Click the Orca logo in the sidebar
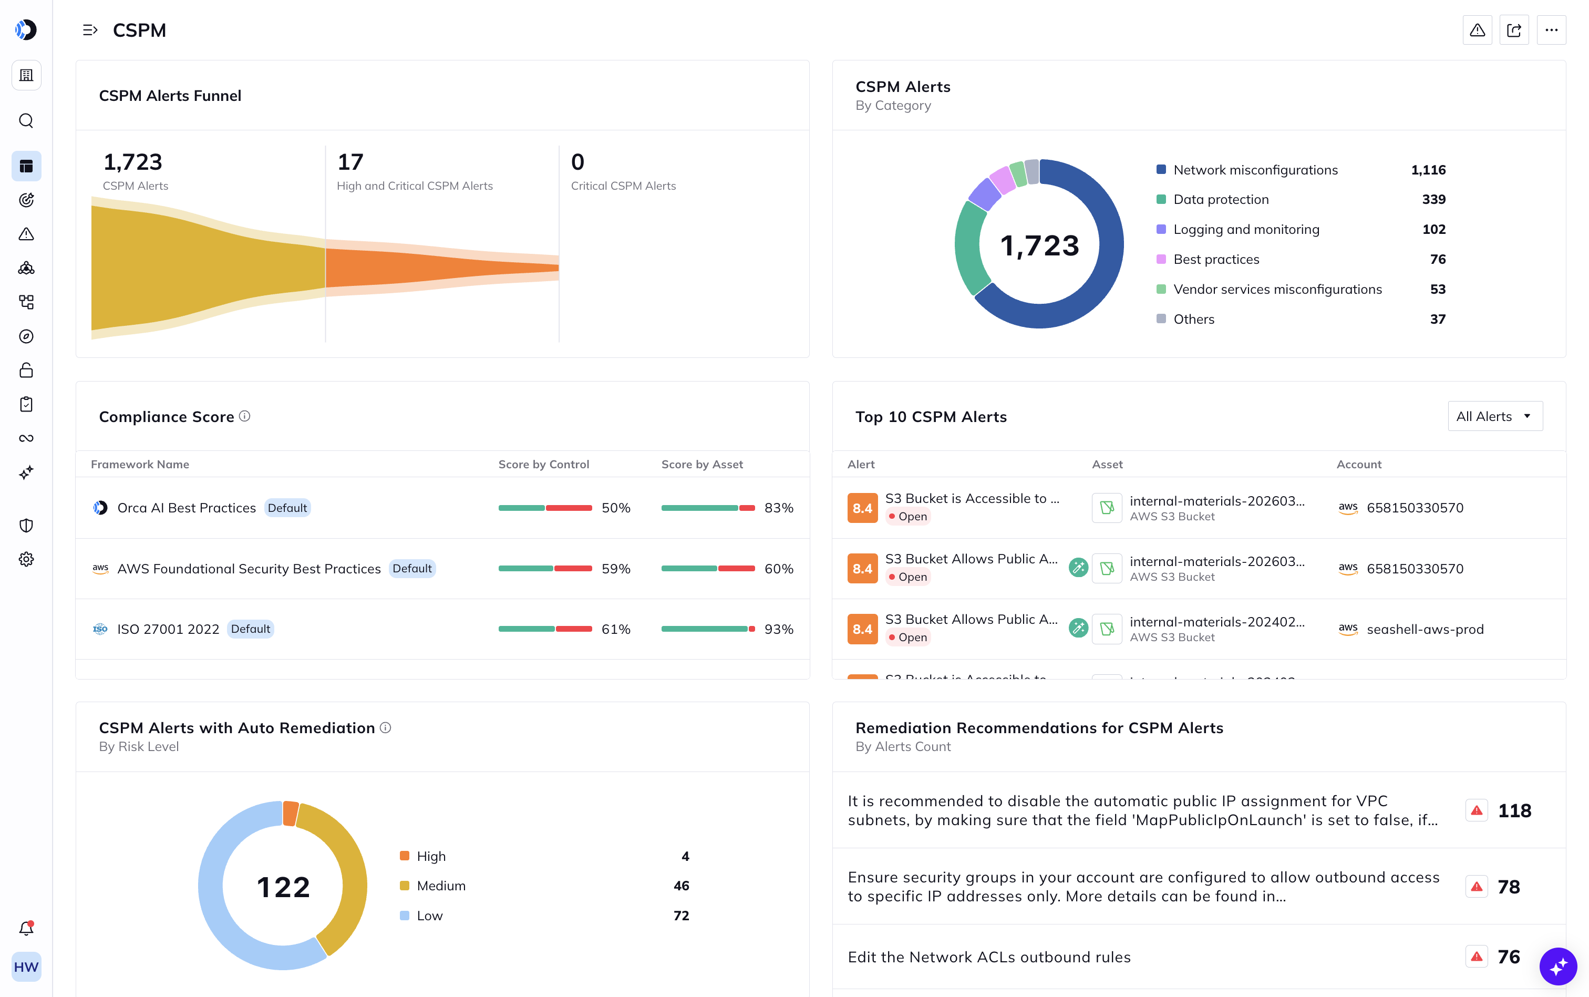 click(x=26, y=29)
